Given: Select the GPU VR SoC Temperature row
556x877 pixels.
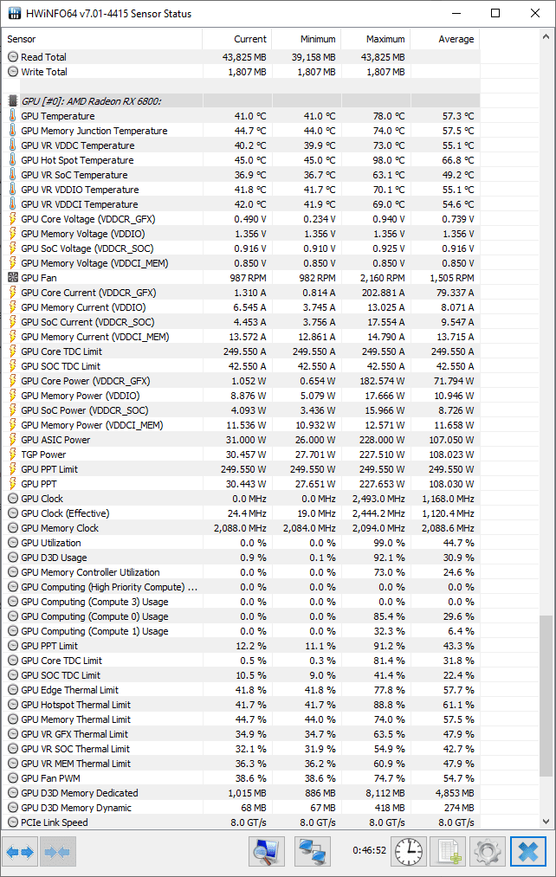Looking at the screenshot, I should coord(241,175).
